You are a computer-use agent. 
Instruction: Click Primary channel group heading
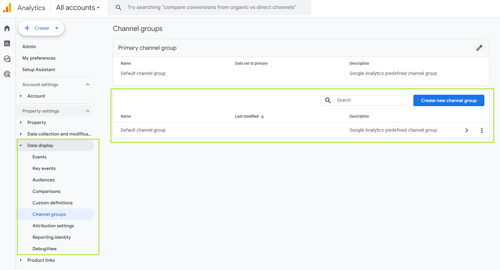point(147,48)
